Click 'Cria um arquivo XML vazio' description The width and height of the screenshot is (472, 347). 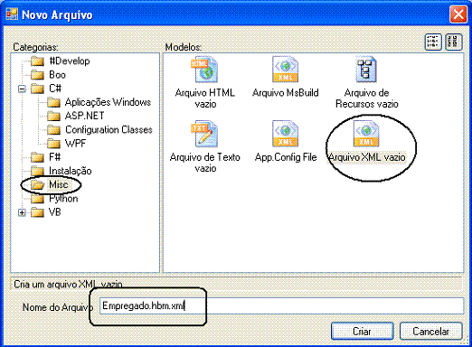click(x=68, y=284)
